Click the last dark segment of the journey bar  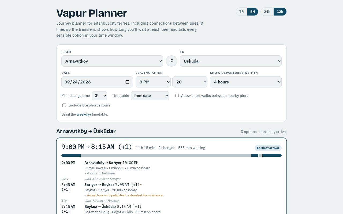[272, 155]
